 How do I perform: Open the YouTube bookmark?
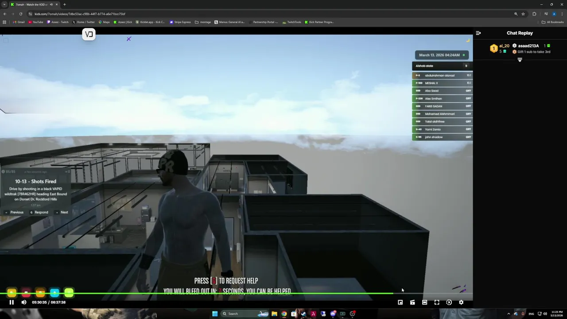coord(35,22)
